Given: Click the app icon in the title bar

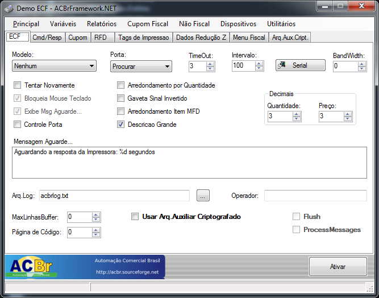Looking at the screenshot, I should click(x=9, y=9).
